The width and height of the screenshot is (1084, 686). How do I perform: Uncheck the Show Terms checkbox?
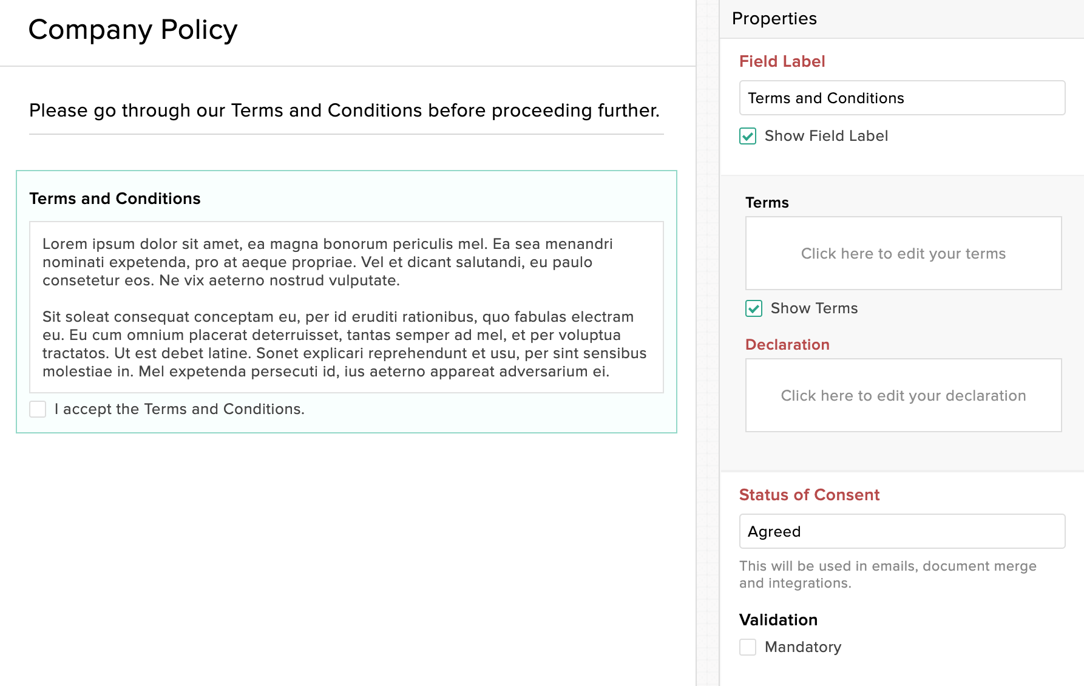754,308
